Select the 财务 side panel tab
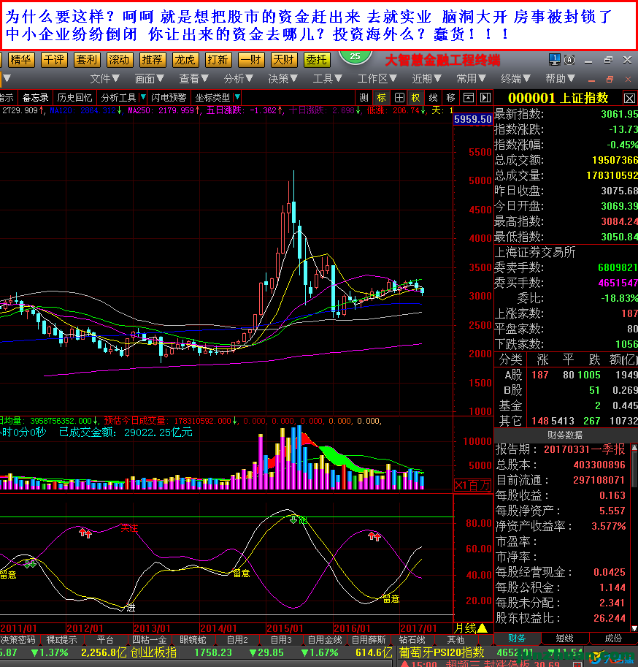This screenshot has width=638, height=667. click(x=516, y=639)
